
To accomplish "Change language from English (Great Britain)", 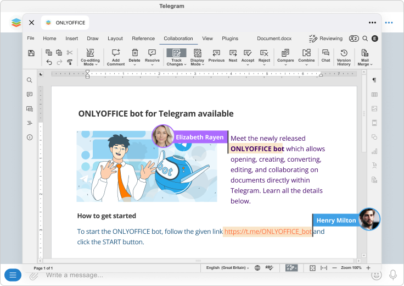I will (x=227, y=268).
